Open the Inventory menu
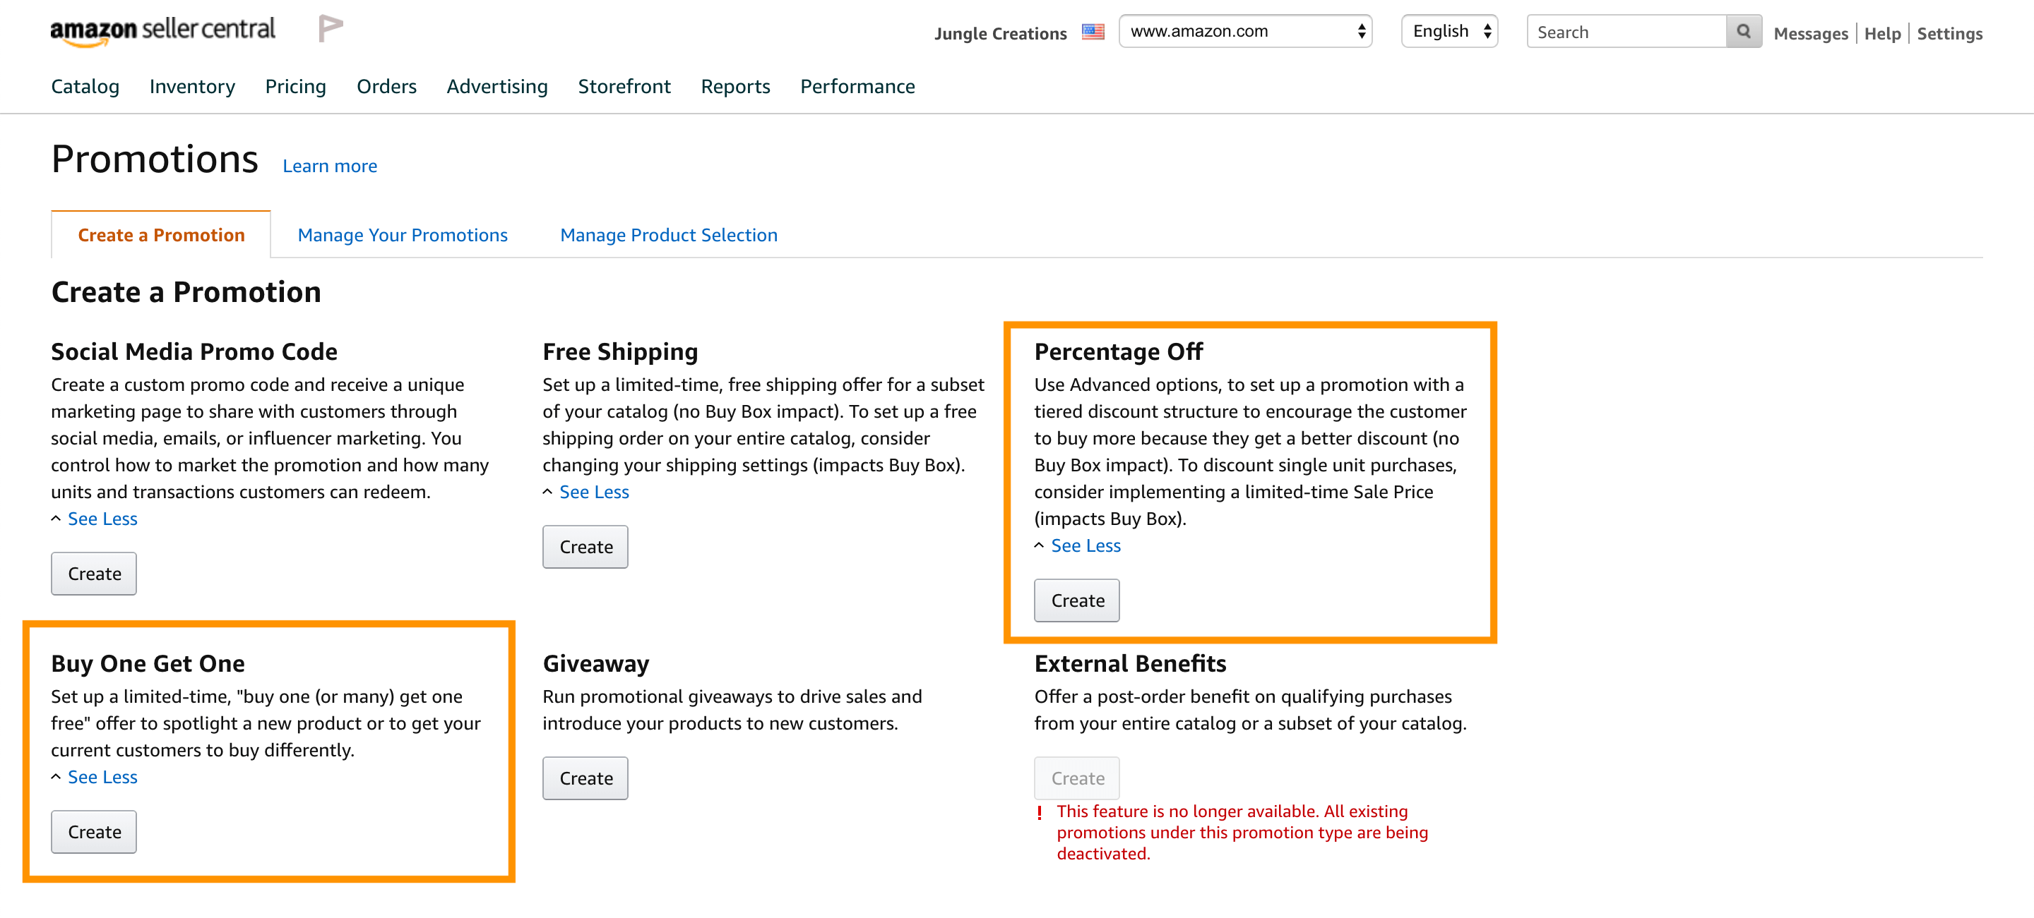Image resolution: width=2034 pixels, height=918 pixels. click(192, 87)
